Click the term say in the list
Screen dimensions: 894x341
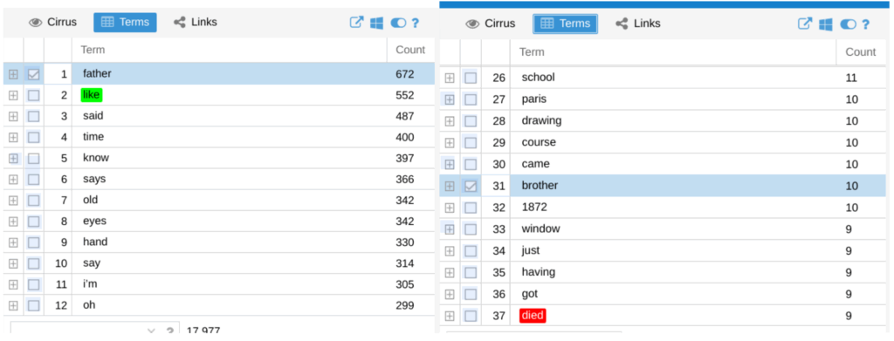(91, 263)
